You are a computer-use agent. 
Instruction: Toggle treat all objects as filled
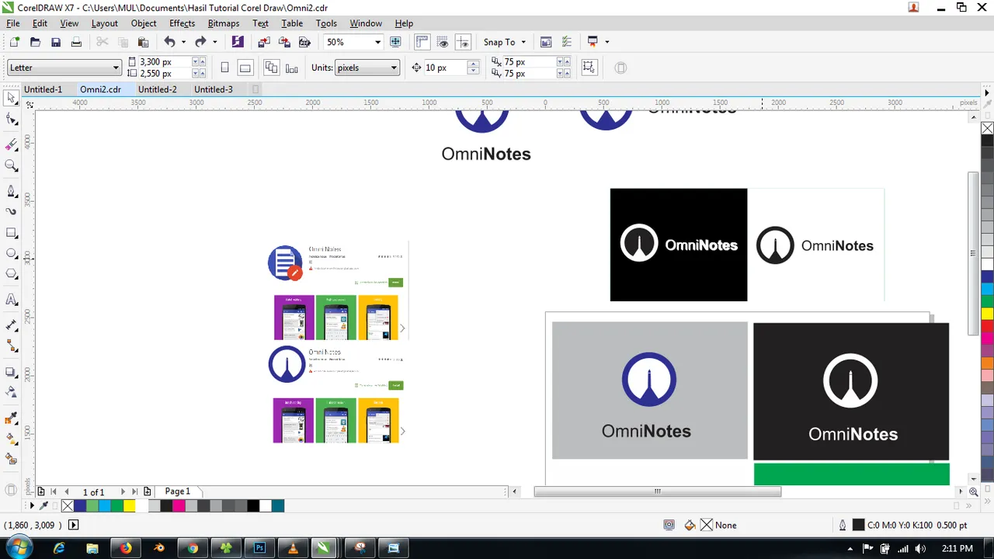(x=589, y=68)
